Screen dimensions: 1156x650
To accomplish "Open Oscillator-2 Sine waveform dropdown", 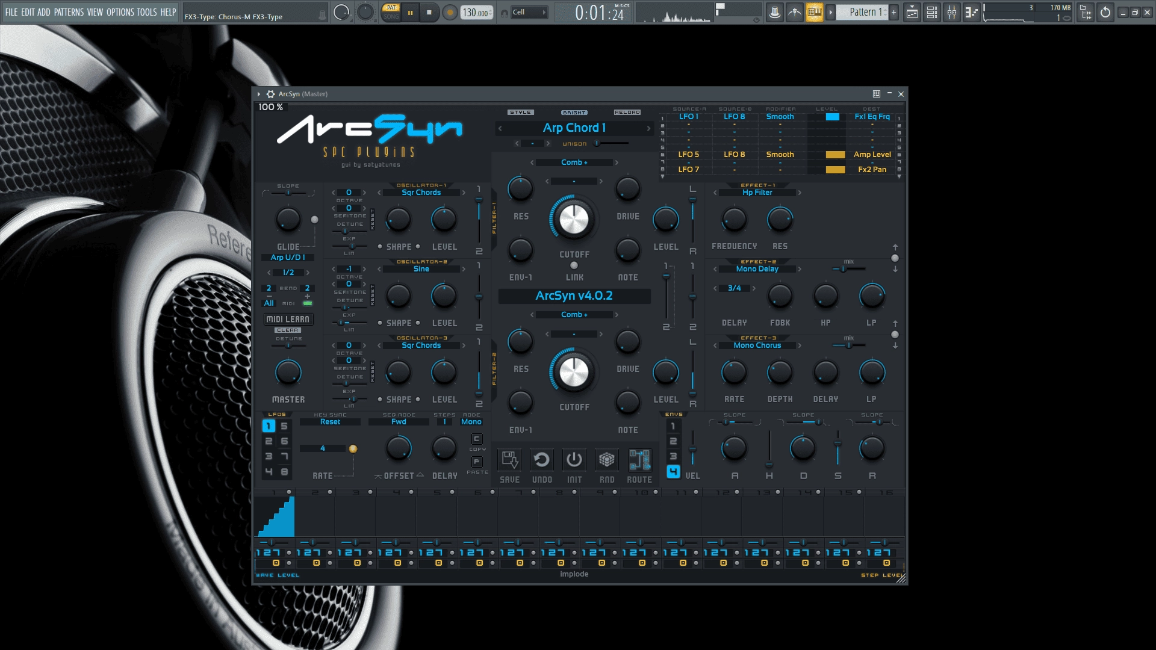I will click(x=421, y=269).
